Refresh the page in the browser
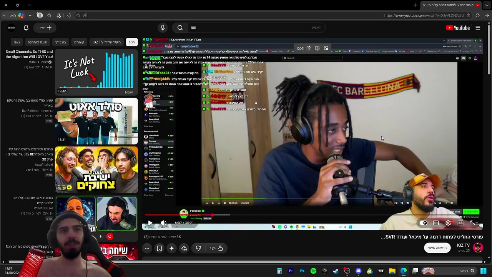 478,15
